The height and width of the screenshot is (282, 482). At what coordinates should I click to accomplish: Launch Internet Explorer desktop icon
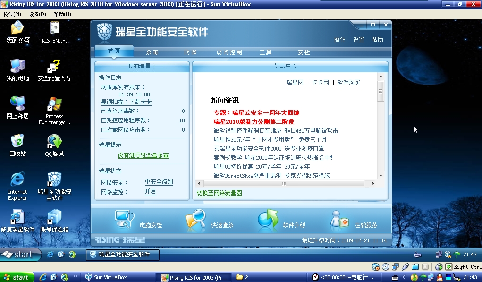point(17,187)
